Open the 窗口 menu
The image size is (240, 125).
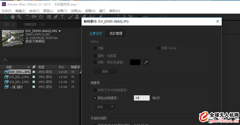[102, 11]
